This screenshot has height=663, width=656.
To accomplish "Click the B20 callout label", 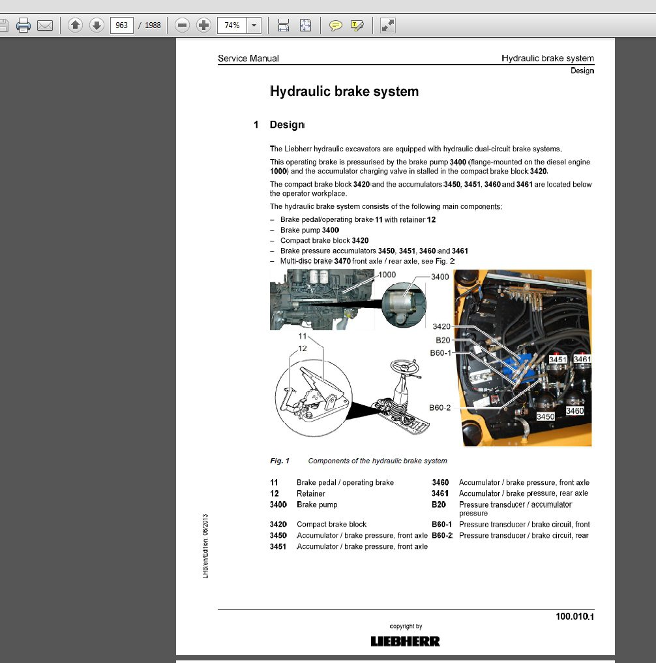I will [443, 340].
